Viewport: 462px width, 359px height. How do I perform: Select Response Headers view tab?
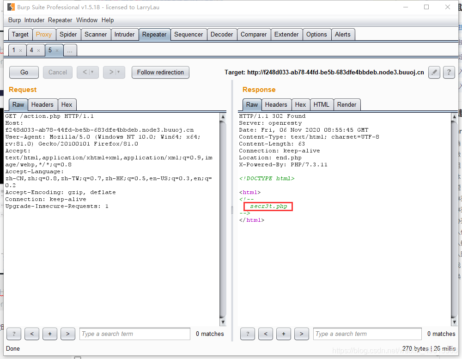pyautogui.click(x=276, y=104)
